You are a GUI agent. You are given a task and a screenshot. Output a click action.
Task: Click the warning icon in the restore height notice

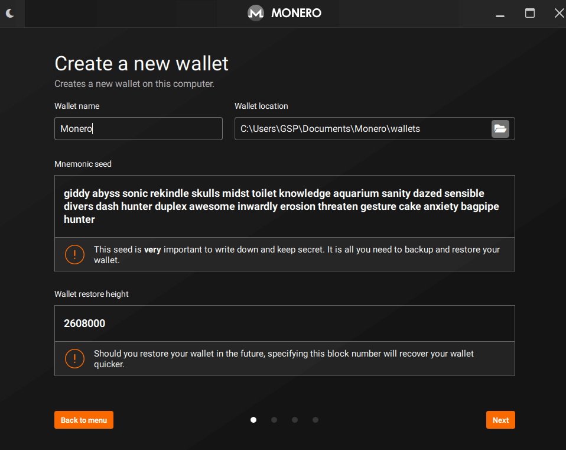point(74,358)
